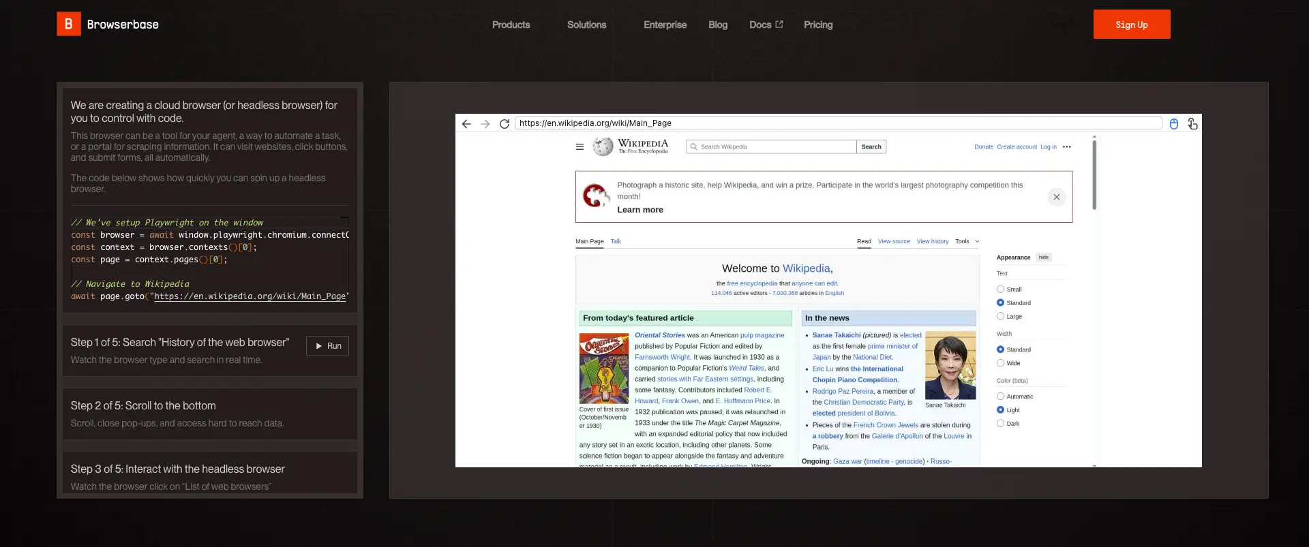
Task: Reload the embedded browser page
Action: click(505, 124)
